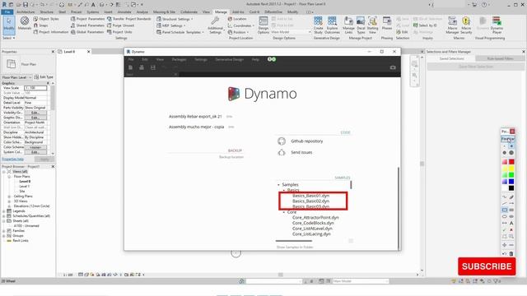This screenshot has width=527, height=296.
Task: Click the Send issues link
Action: (301, 152)
